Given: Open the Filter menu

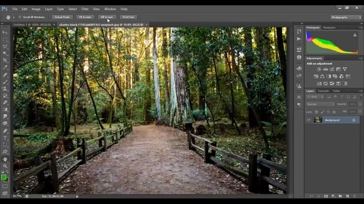Looking at the screenshot, I should (85, 9).
